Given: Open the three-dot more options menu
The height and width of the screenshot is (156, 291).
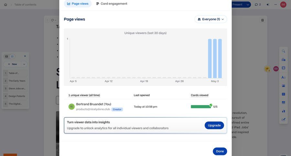Looking at the screenshot, I should pyautogui.click(x=275, y=5).
